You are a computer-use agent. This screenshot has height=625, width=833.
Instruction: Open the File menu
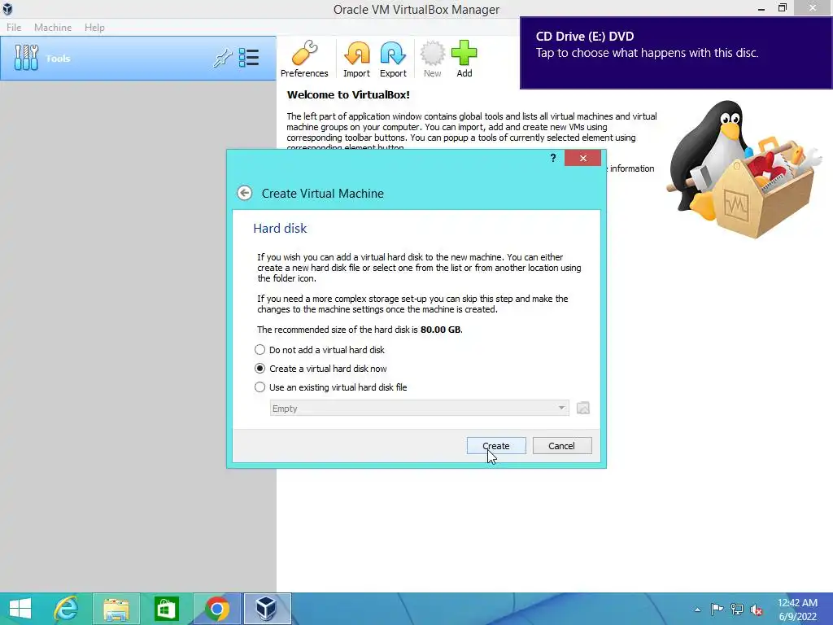coord(14,27)
